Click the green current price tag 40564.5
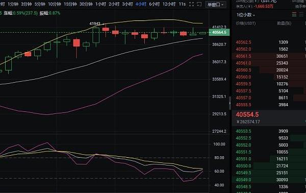 tap(219, 32)
